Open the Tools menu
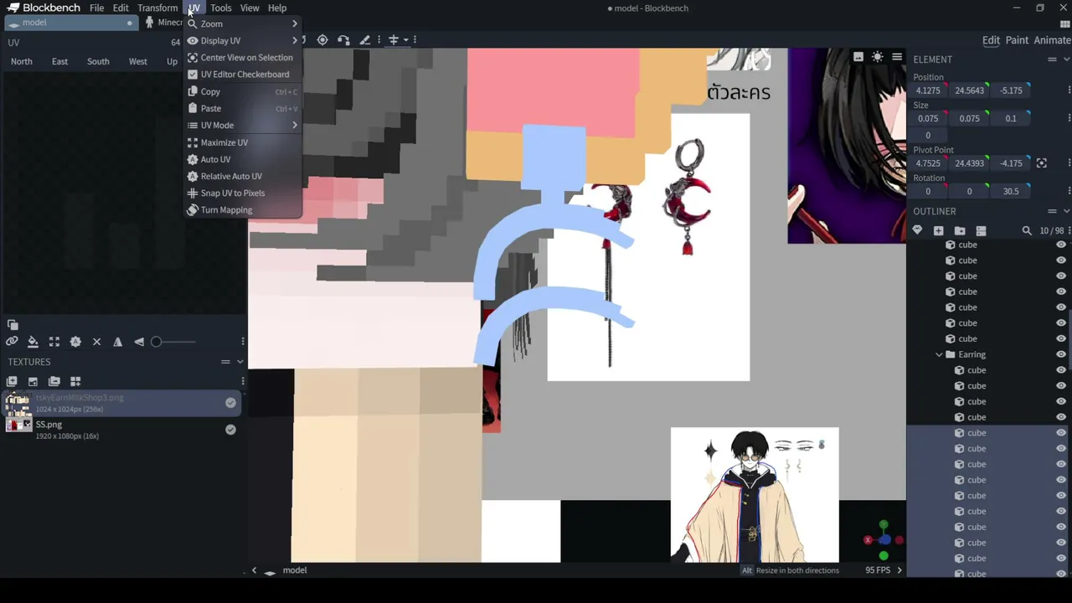Screen dimensions: 1072x603 click(x=221, y=8)
